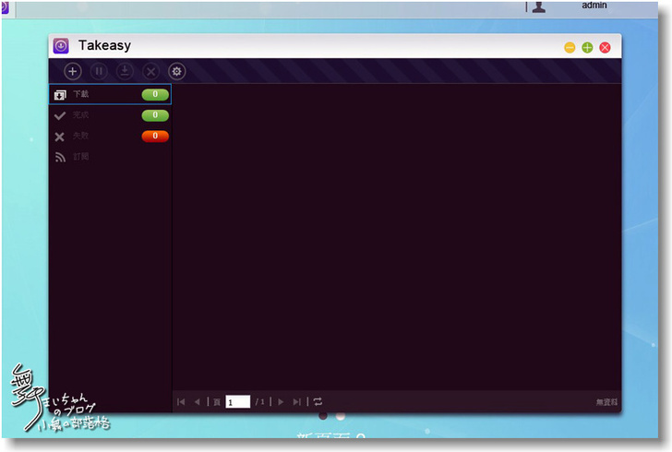This screenshot has width=672, height=452.
Task: Click the purple app icon in top-left taskbar
Action: (x=5, y=7)
